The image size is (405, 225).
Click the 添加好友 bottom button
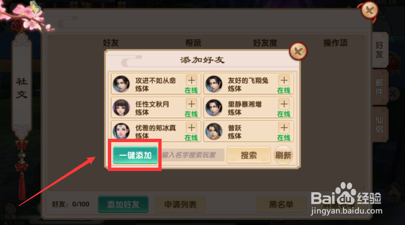[x=123, y=205]
